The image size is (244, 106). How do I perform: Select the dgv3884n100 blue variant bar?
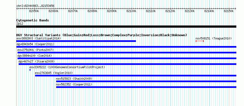tap(127, 58)
